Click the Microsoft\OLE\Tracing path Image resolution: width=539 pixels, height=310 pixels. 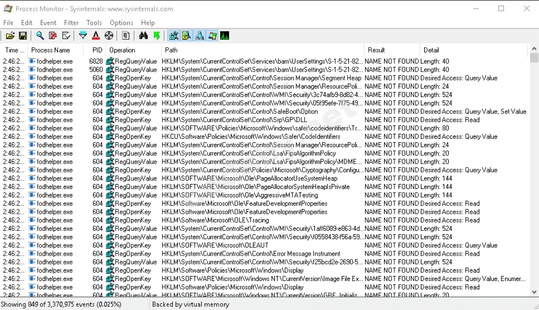[215, 220]
